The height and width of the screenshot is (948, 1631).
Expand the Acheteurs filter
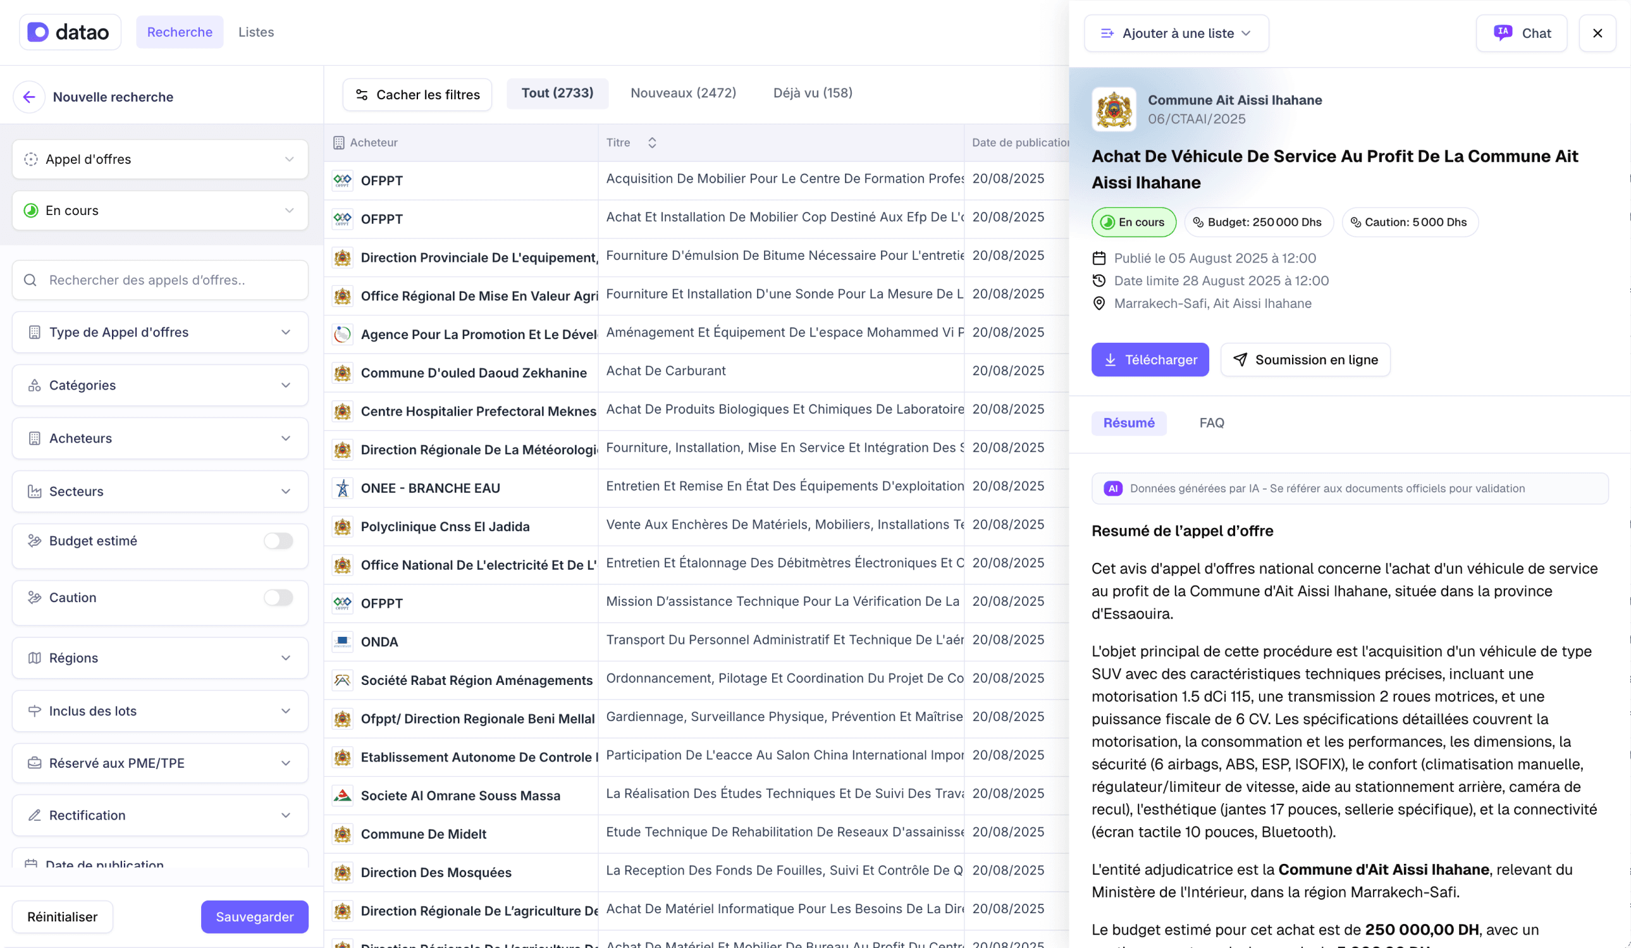pyautogui.click(x=160, y=438)
